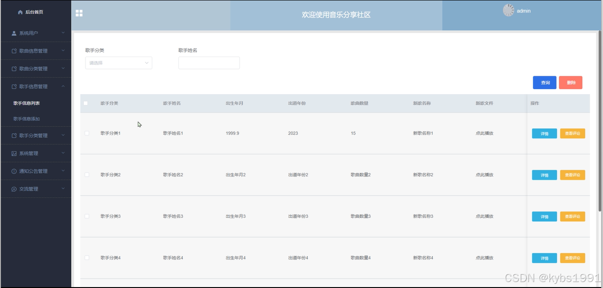Click the icon beside 歌手信息管理
This screenshot has height=288, width=603.
click(14, 86)
